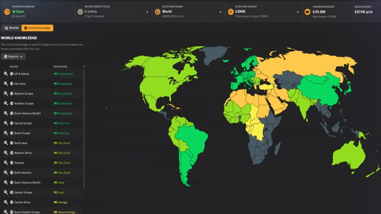Open Recruitment Focus via the chevron arrow

coord(147,11)
